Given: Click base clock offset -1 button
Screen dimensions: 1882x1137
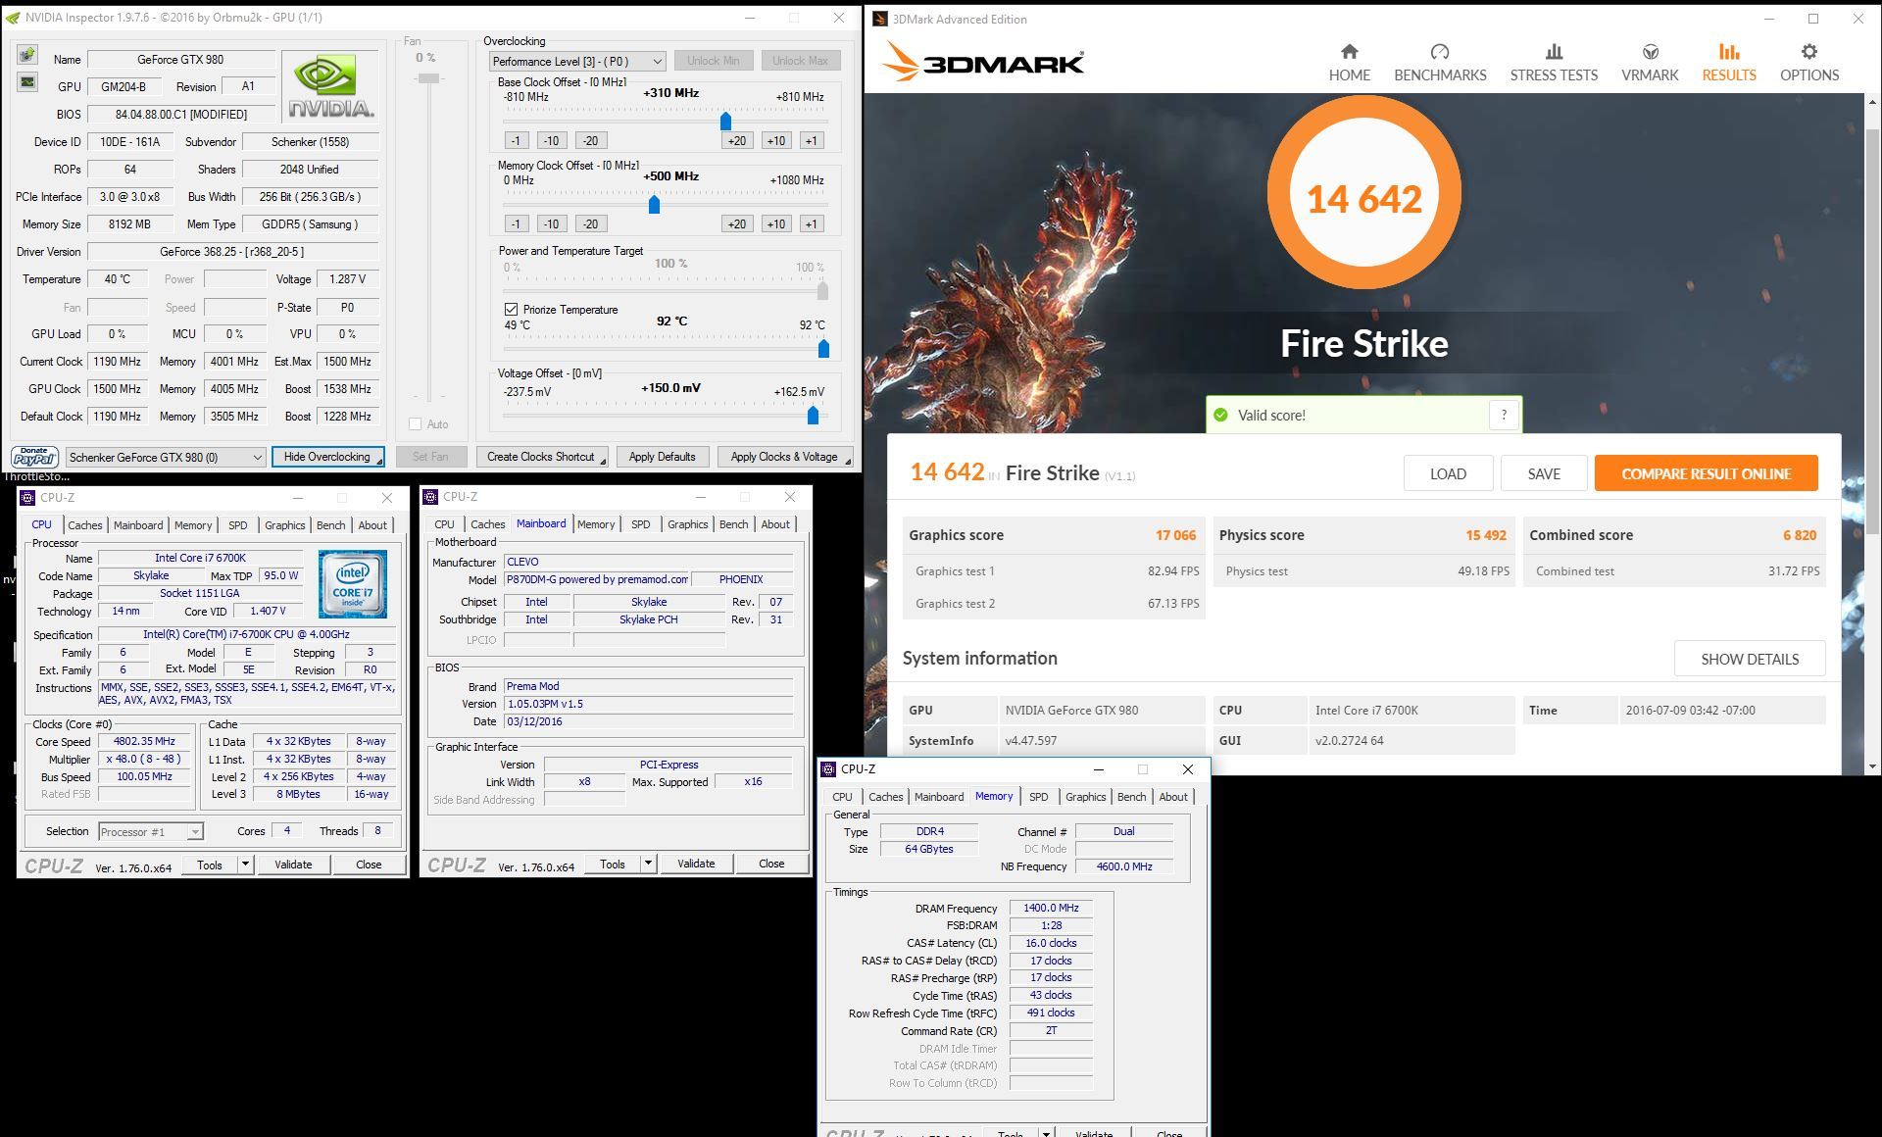Looking at the screenshot, I should [517, 141].
